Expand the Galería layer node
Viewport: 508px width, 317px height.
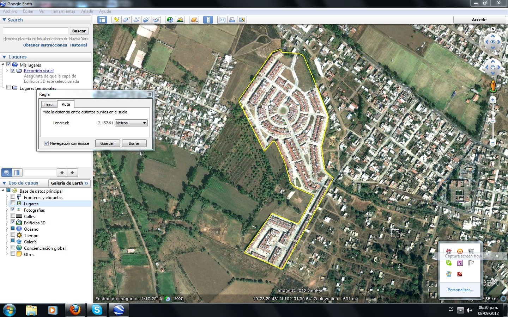coord(7,242)
